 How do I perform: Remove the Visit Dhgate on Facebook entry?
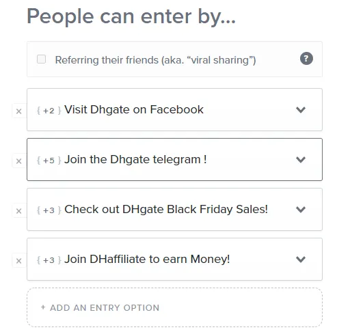(19, 111)
